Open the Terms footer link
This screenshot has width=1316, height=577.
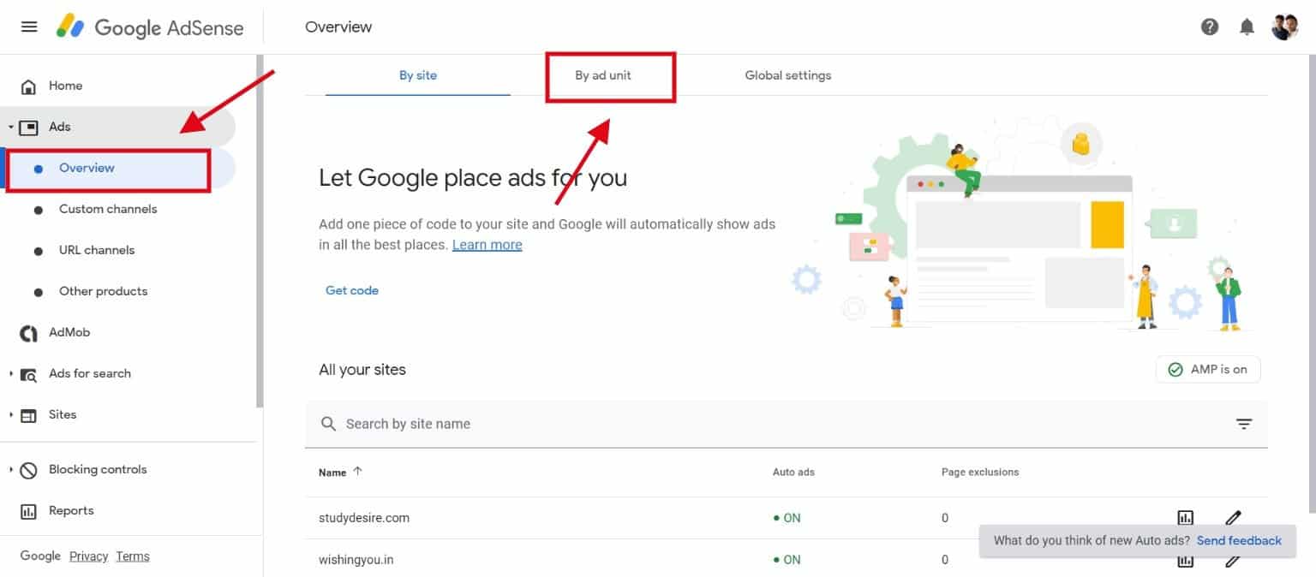(133, 556)
